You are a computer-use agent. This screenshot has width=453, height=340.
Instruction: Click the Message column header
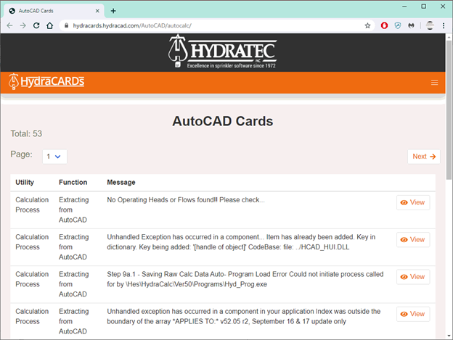click(121, 183)
